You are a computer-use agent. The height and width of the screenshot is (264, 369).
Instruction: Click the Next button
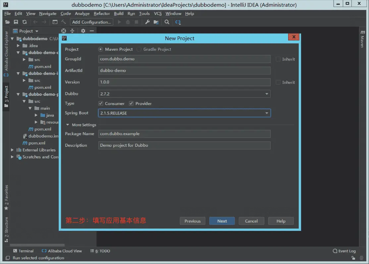pyautogui.click(x=222, y=221)
